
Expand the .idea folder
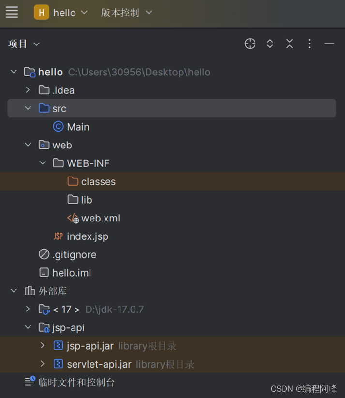pos(28,90)
